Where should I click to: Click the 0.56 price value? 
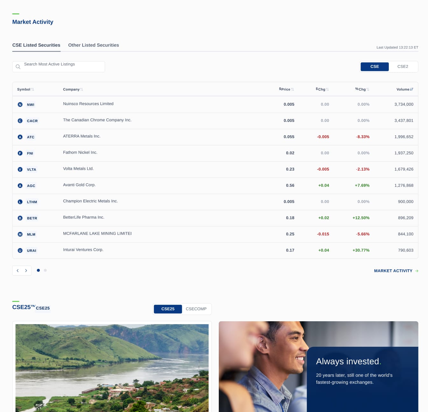click(x=290, y=186)
